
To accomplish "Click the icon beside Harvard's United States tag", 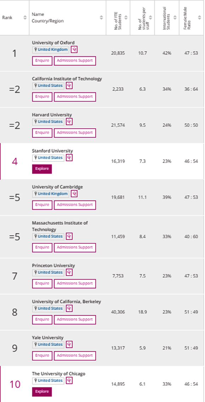I will pyautogui.click(x=69, y=121).
